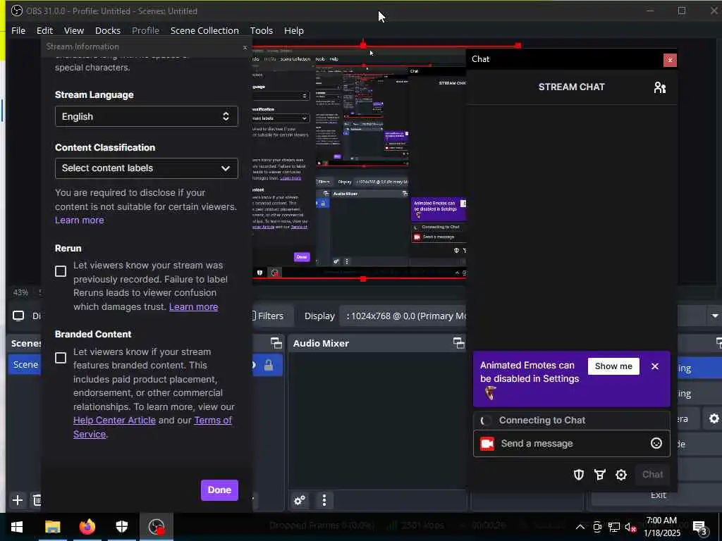
Task: Click the top-right red handle of the preview
Action: tap(518, 46)
